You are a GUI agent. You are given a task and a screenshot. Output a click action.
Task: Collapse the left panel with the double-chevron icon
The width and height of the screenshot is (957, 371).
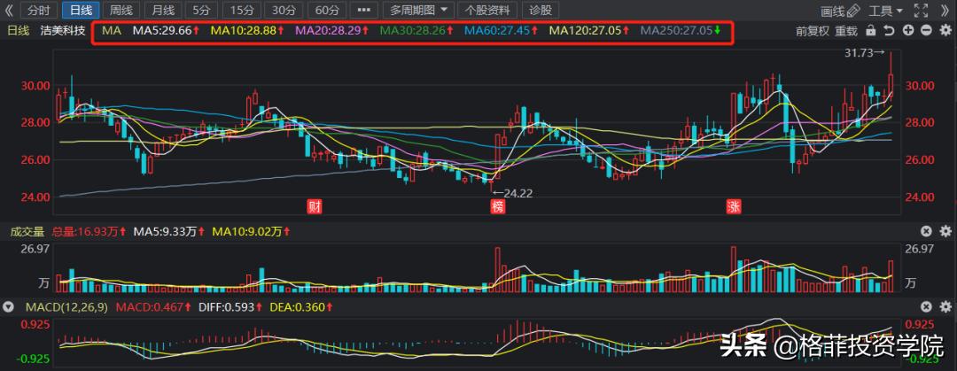(9, 11)
